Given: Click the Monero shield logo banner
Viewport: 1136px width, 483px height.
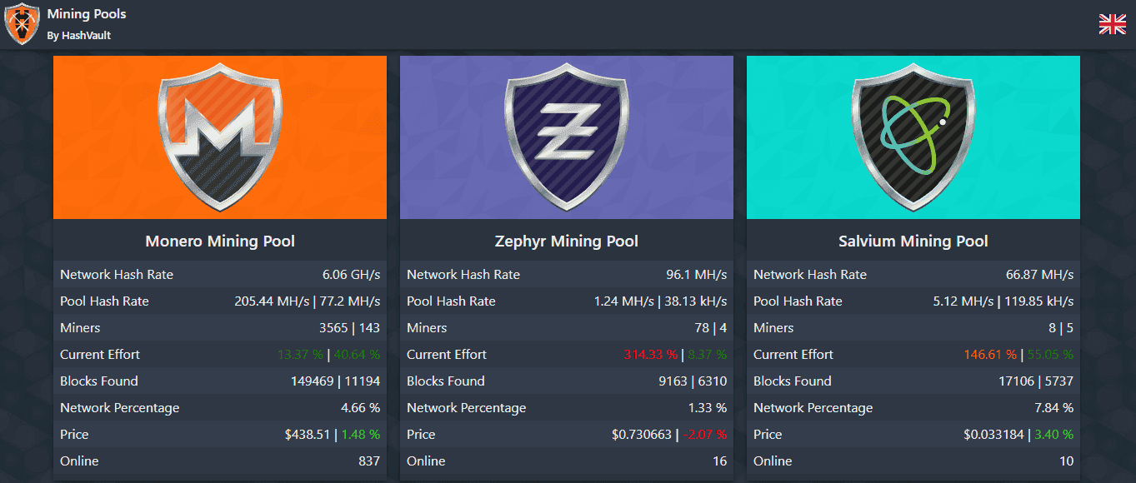Looking at the screenshot, I should (220, 137).
